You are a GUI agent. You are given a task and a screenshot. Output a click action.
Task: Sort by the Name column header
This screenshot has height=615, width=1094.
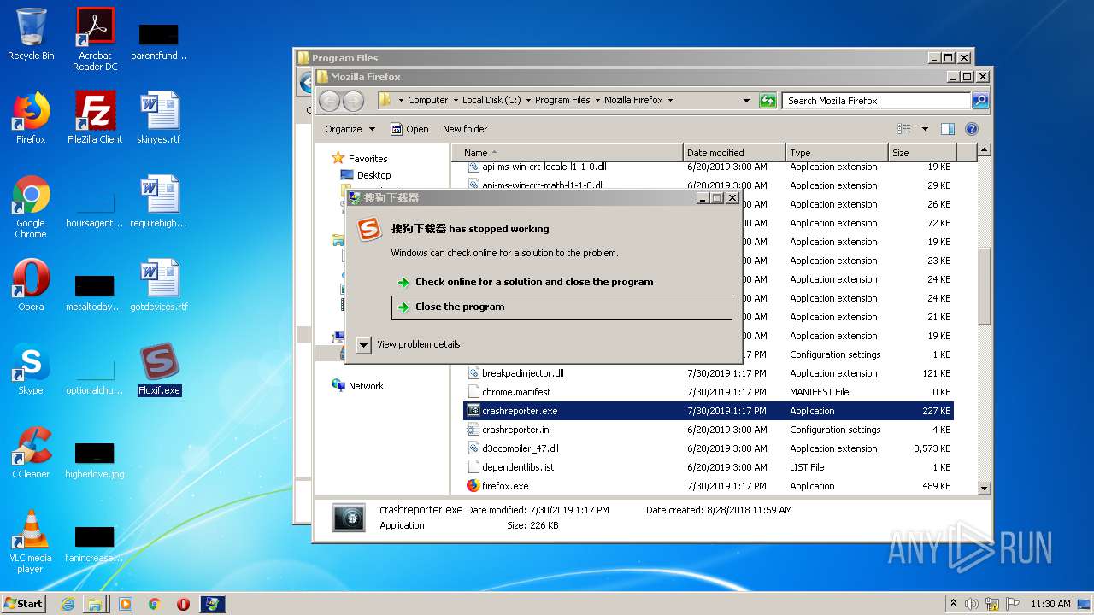point(568,153)
